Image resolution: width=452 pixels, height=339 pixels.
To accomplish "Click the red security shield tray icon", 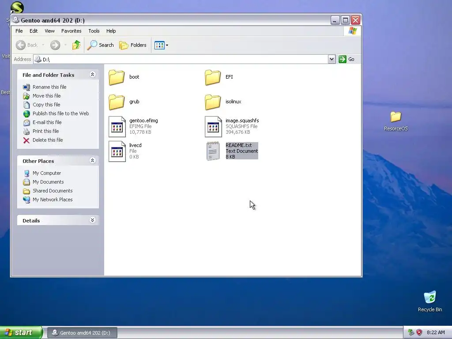I will pos(419,332).
